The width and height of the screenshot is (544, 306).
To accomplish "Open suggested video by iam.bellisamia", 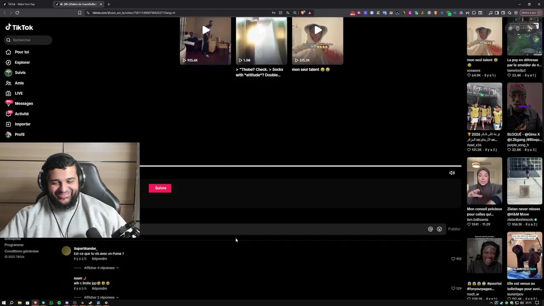I will [x=484, y=181].
